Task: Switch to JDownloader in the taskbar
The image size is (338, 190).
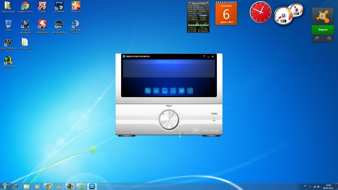Action: [x=70, y=187]
